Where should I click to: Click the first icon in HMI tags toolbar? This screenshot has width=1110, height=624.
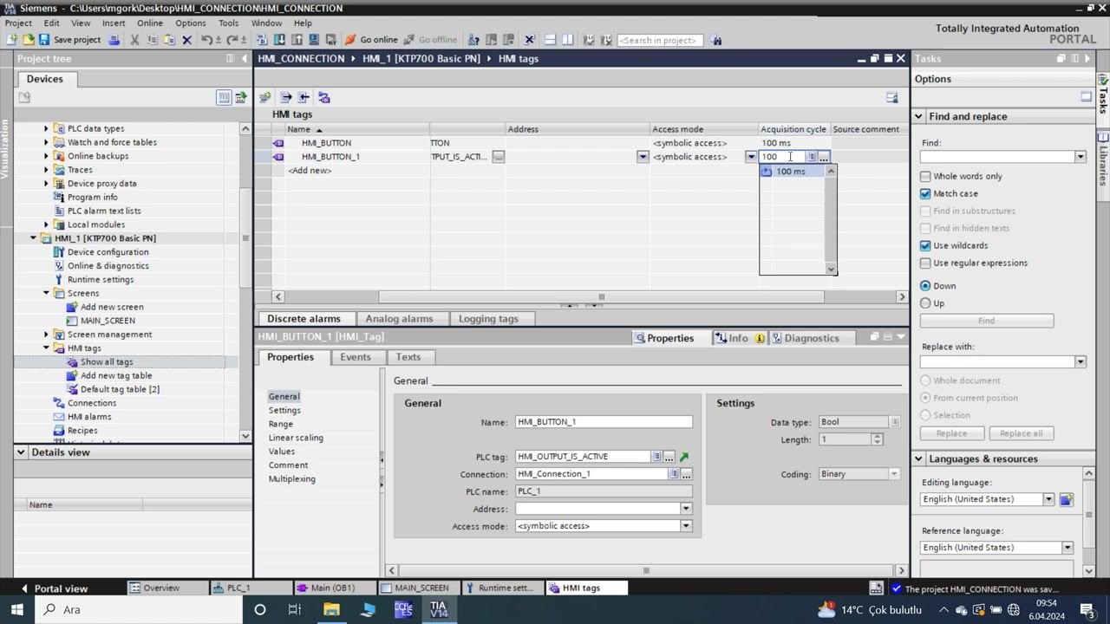click(x=265, y=97)
